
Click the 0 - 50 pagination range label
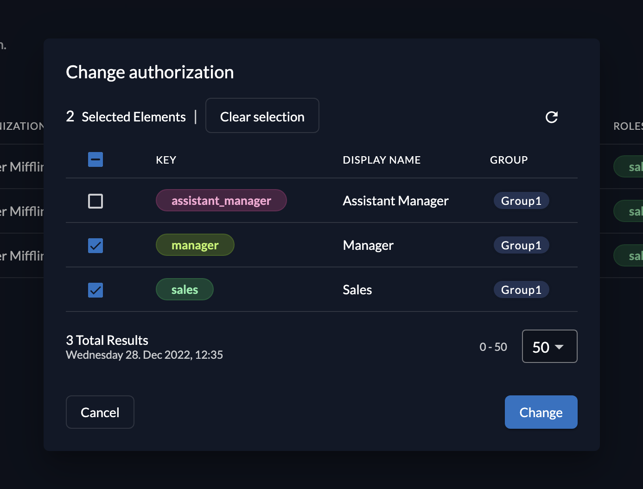493,346
